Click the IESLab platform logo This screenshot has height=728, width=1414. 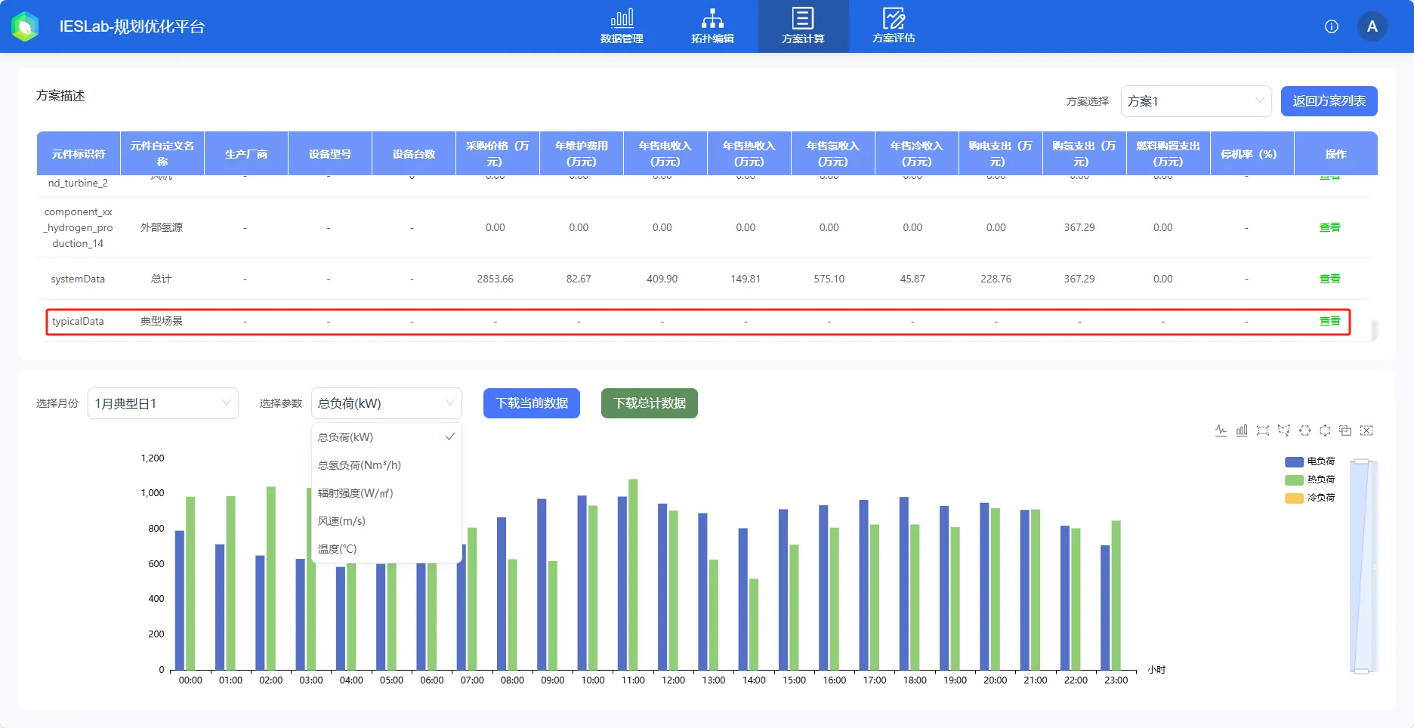(x=25, y=26)
